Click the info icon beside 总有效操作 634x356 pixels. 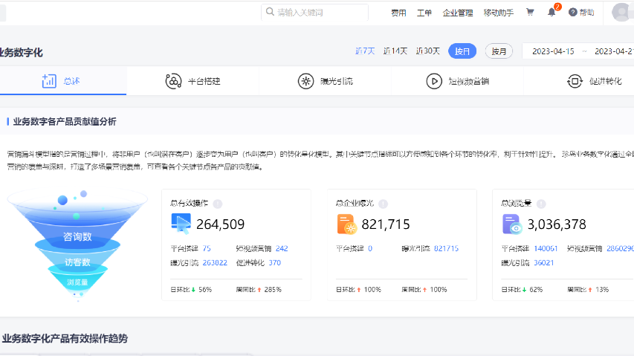[x=218, y=204]
